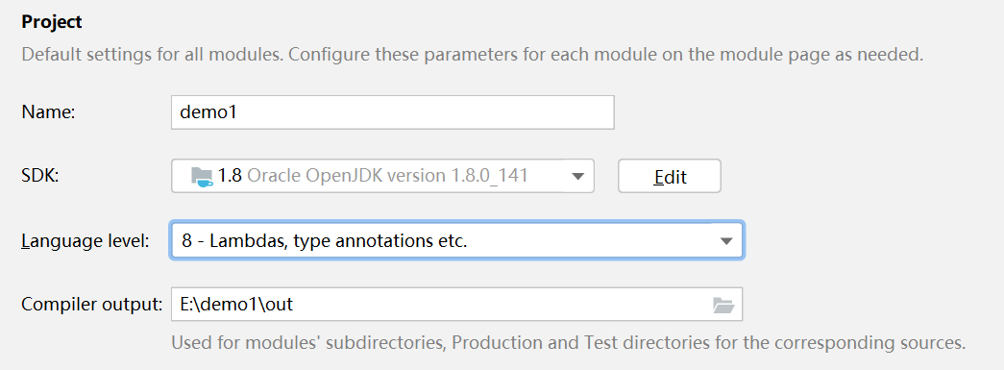The image size is (1004, 370).
Task: Place cursor in E:\demo1\out path text
Action: [237, 304]
